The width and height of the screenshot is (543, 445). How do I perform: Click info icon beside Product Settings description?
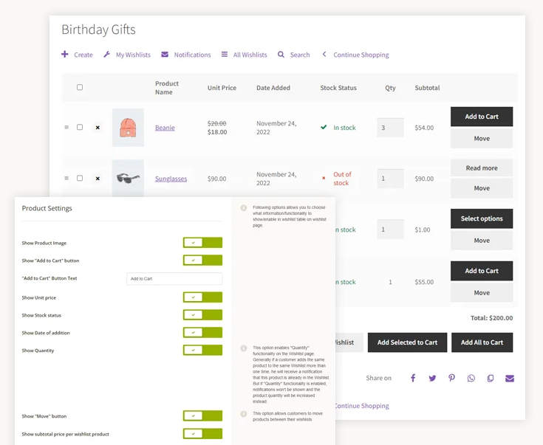pos(244,207)
